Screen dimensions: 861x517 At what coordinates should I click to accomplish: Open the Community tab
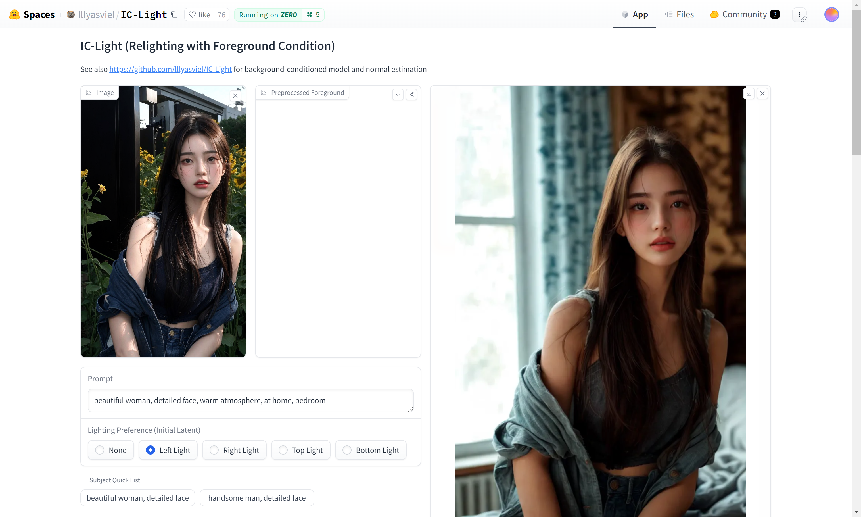744,14
